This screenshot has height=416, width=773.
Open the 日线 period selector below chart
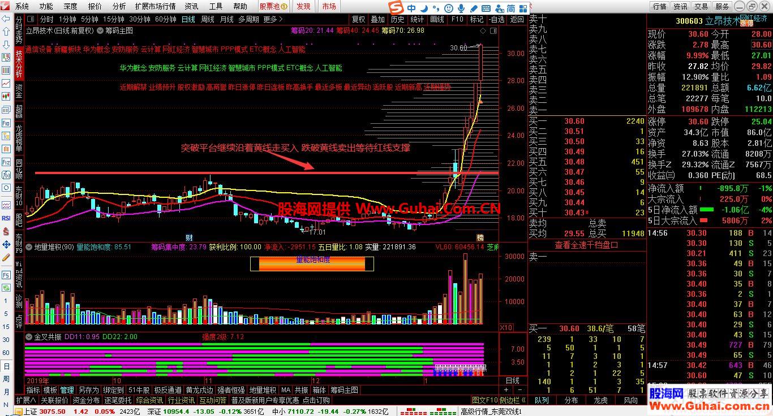(512, 380)
